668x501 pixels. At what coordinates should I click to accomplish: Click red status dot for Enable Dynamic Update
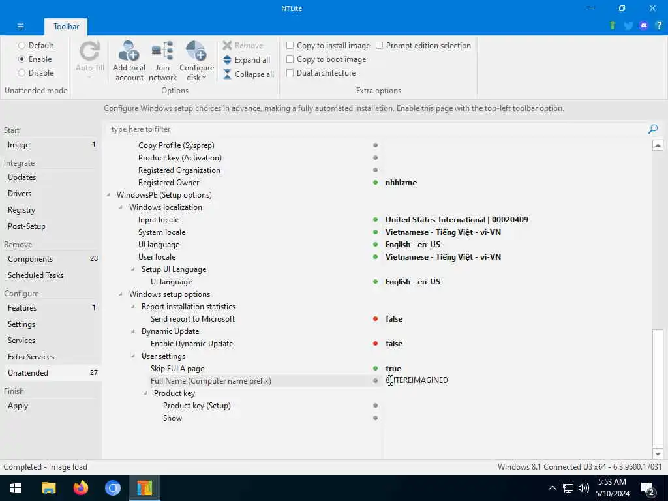click(x=375, y=343)
